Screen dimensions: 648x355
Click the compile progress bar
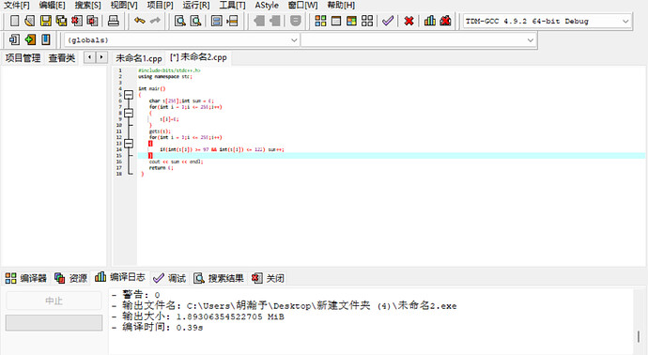click(54, 323)
